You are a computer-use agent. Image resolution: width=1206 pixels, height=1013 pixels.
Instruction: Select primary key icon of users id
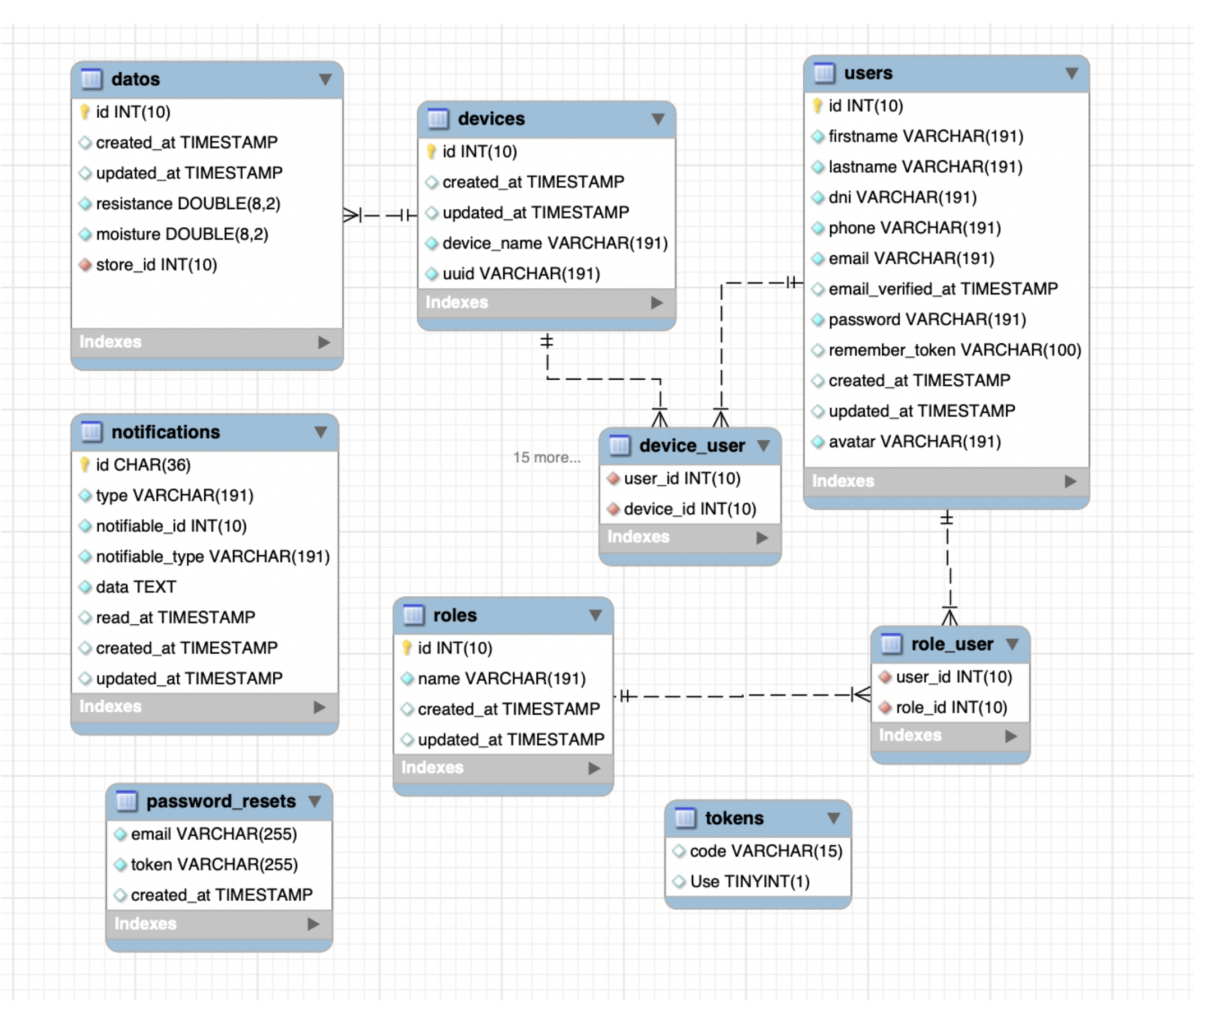point(818,106)
